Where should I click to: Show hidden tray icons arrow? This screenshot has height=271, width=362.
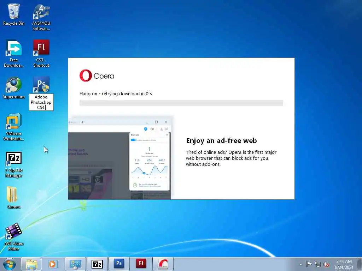click(x=300, y=264)
